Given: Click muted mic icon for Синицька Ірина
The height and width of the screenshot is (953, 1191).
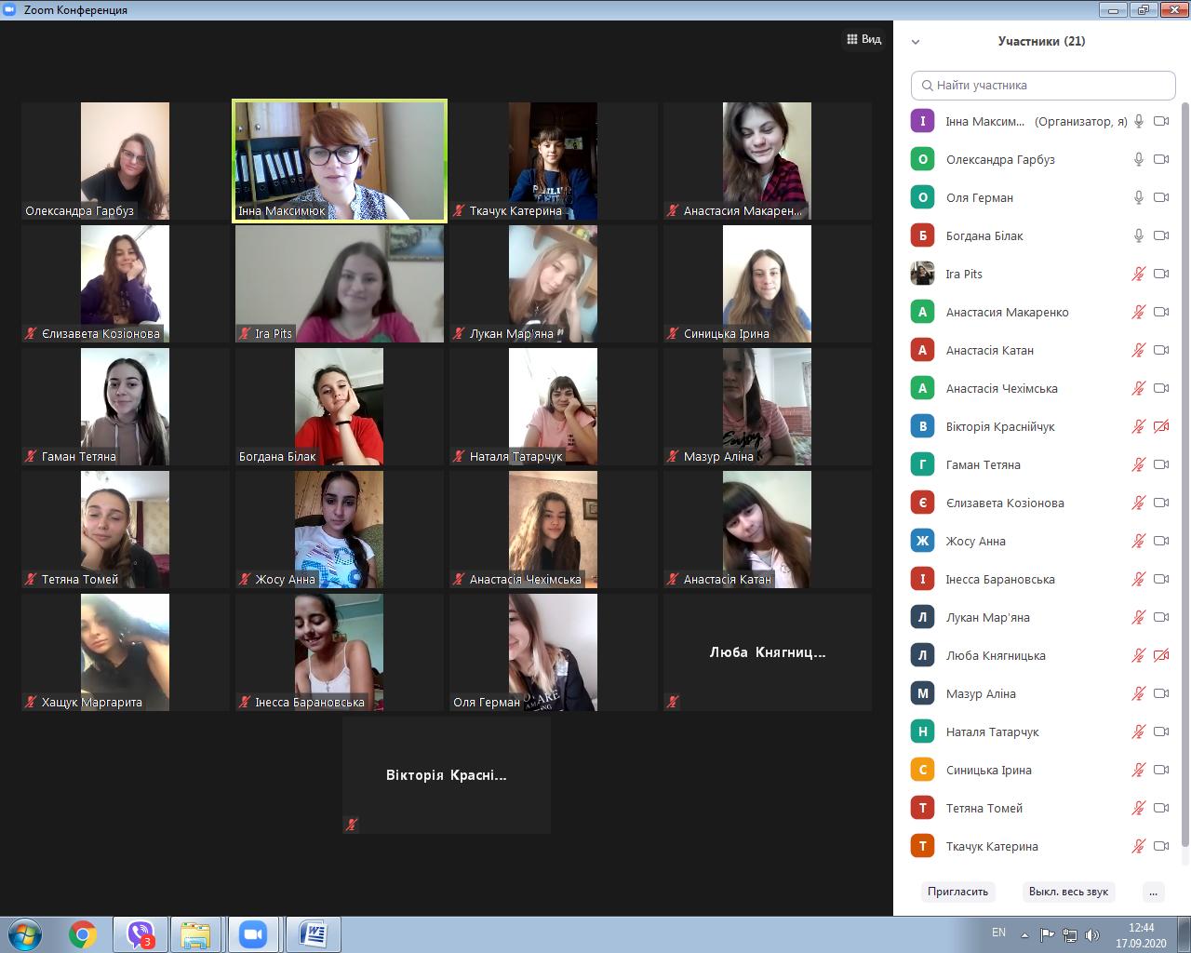Looking at the screenshot, I should click(x=1138, y=770).
